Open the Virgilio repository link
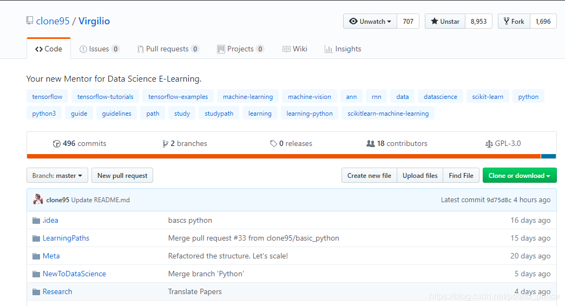 point(94,21)
